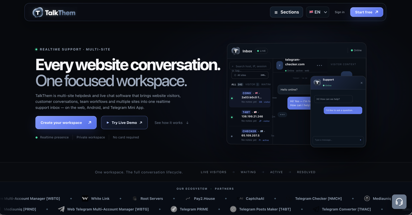Click 'I'd like to ask a question.' bubble
The width and height of the screenshot is (412, 215).
click(343, 110)
